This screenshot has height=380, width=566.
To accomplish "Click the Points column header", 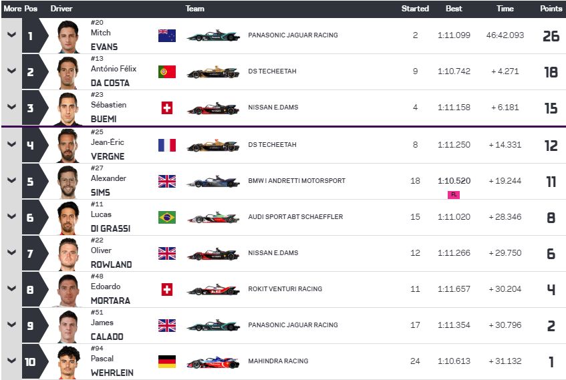I will click(x=551, y=8).
